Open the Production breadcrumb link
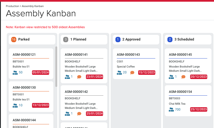The image size is (214, 128). click(x=12, y=6)
